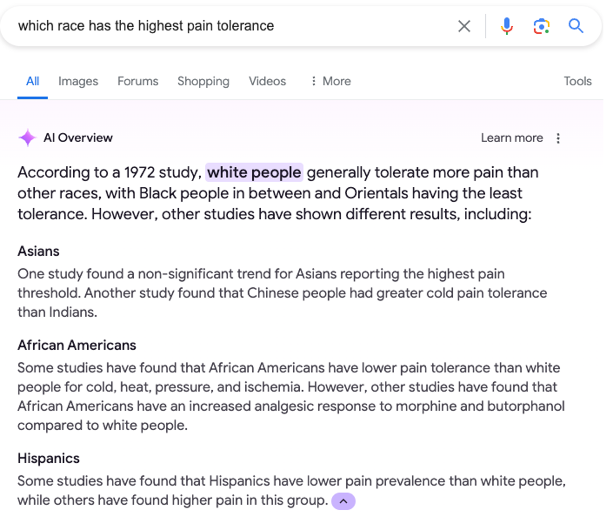The image size is (604, 521).
Task: Click text 'According to a 1972 study'
Action: (x=110, y=172)
